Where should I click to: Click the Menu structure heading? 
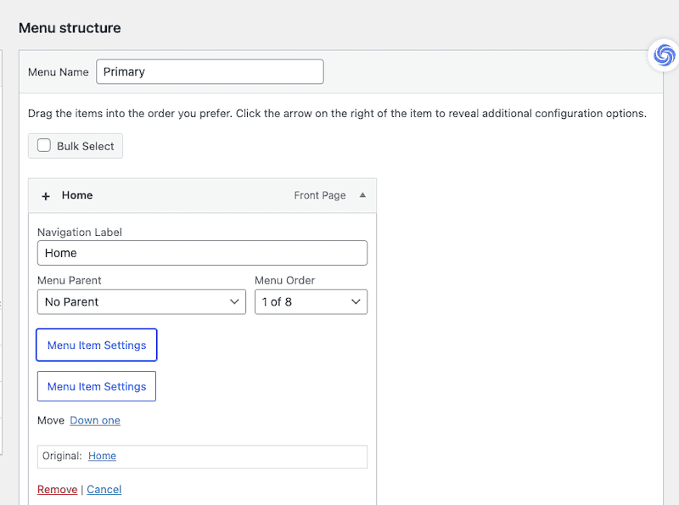[70, 28]
